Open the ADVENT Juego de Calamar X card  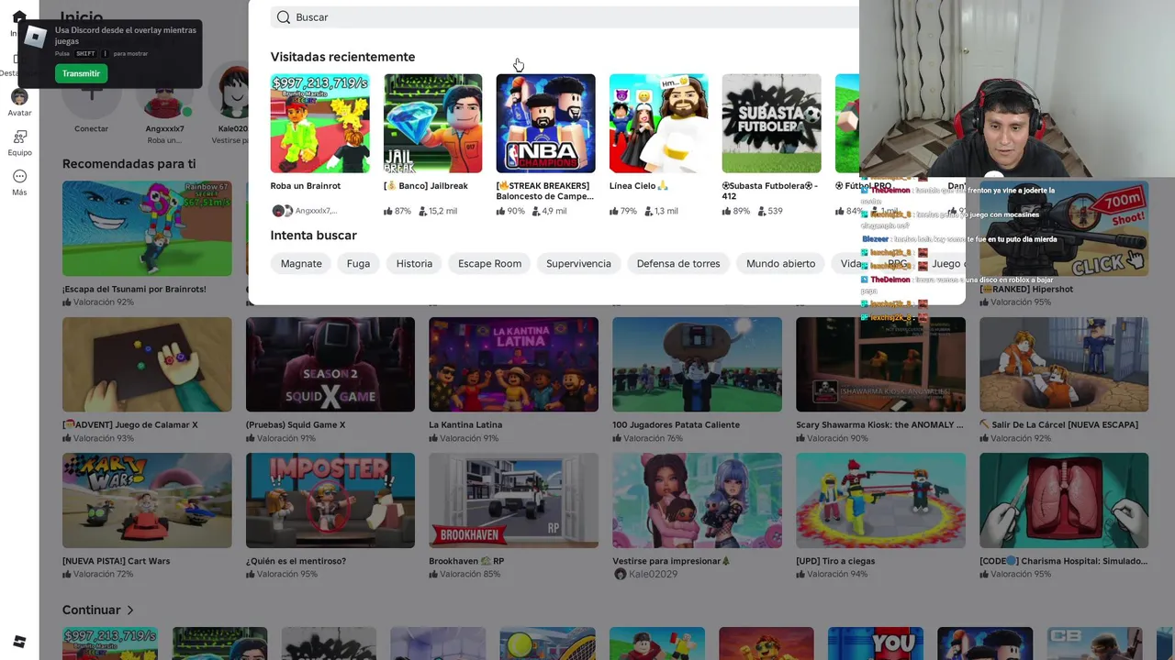pyautogui.click(x=147, y=365)
